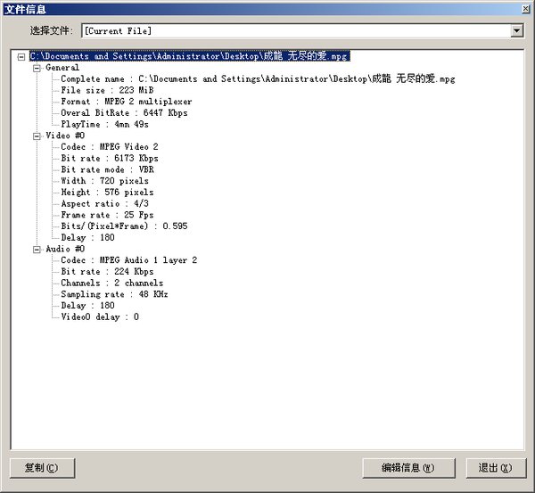Select Overal BitRate : 6447 Kbps row
This screenshot has height=493, width=535.
(x=124, y=112)
